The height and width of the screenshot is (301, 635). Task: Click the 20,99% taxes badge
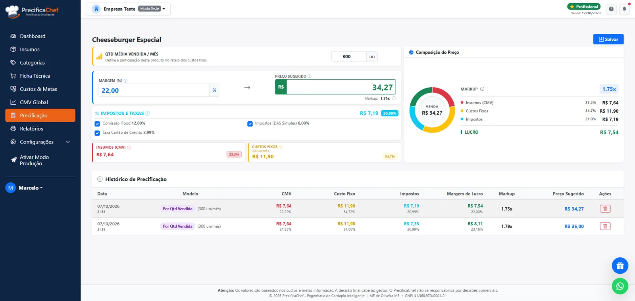tap(389, 113)
